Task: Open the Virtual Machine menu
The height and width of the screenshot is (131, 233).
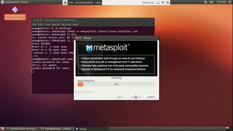Action: point(84,3)
